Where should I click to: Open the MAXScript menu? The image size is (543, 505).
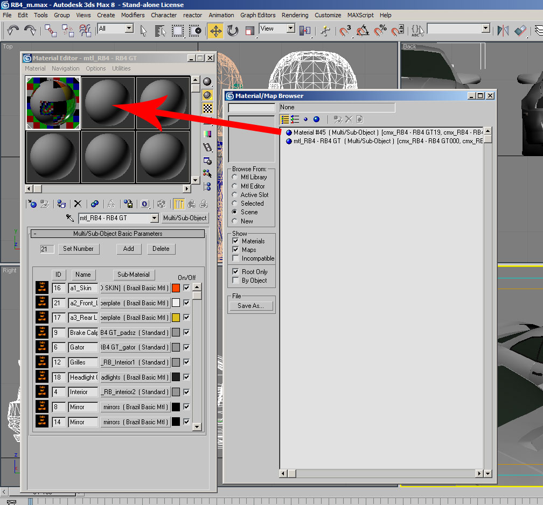click(360, 15)
